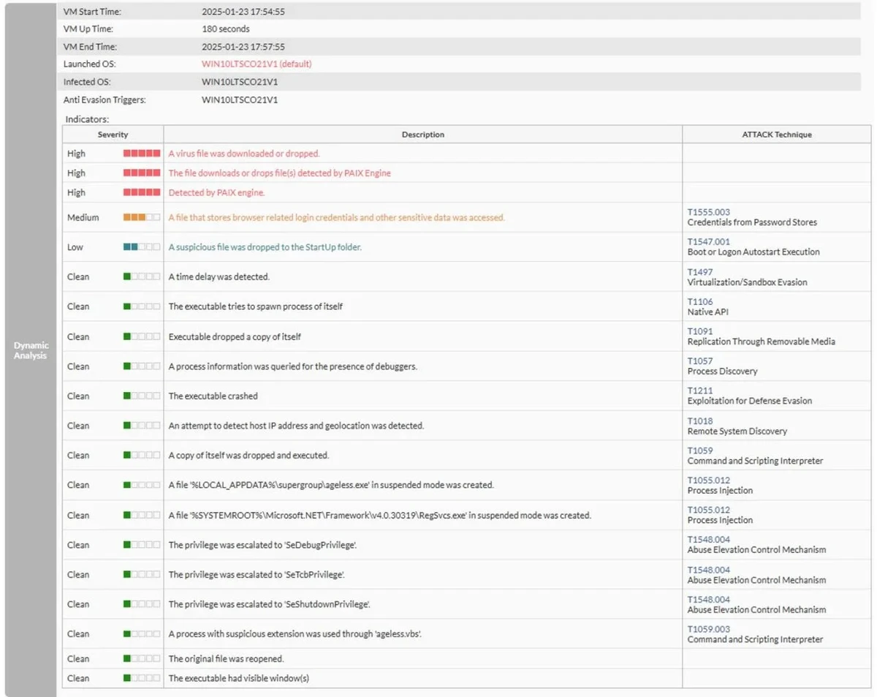Click the Severity column header
This screenshot has height=697, width=877.
coord(113,135)
